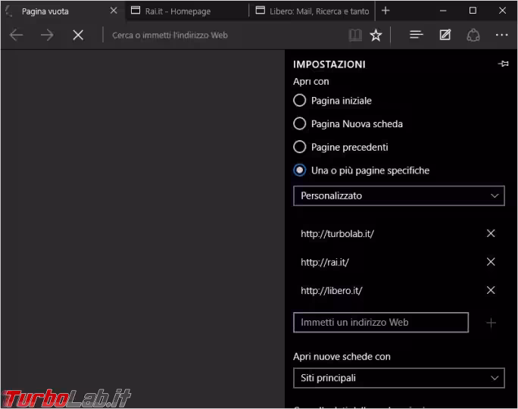Screen dimensions: 518x409
Task: Remove http://rai.it/ from the list
Action: pos(491,261)
